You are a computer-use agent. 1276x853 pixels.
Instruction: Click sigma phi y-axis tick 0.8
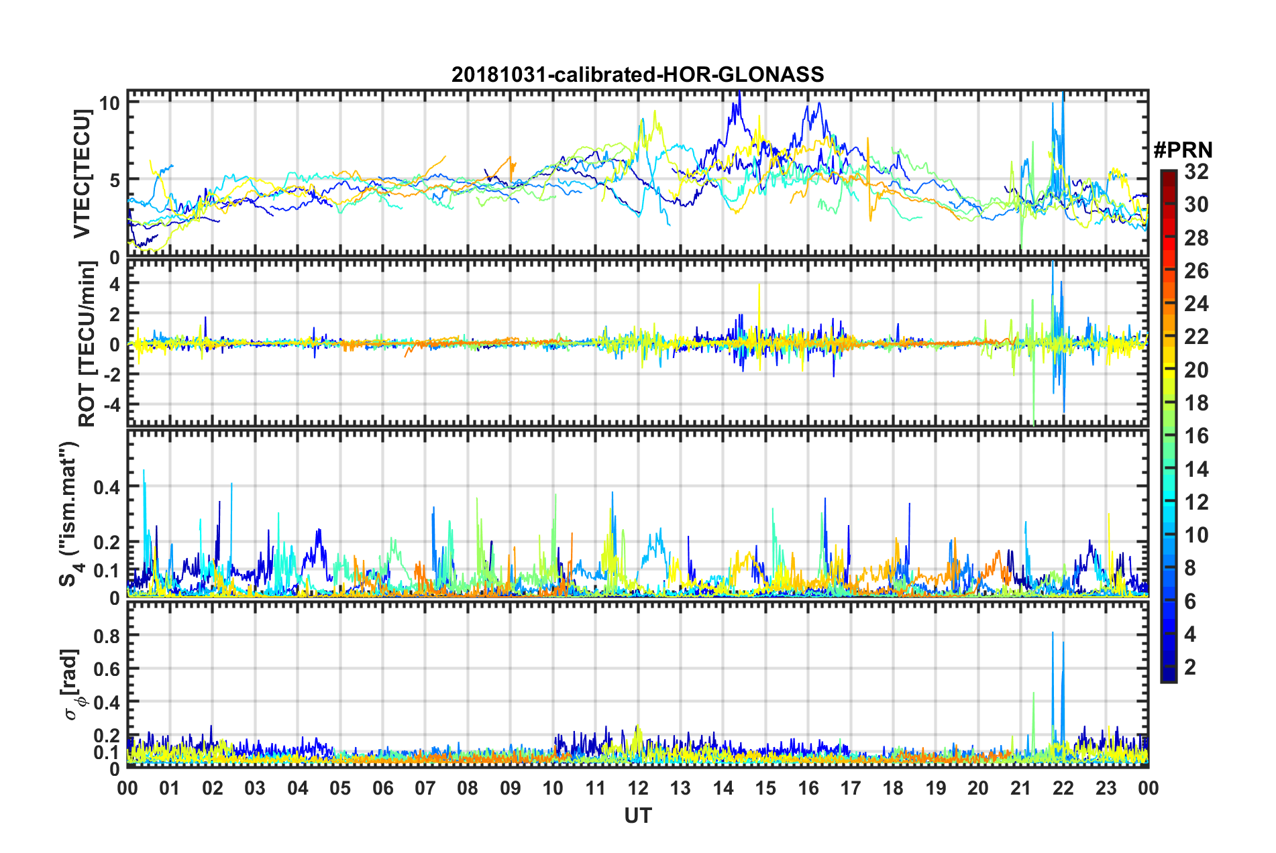tap(107, 635)
